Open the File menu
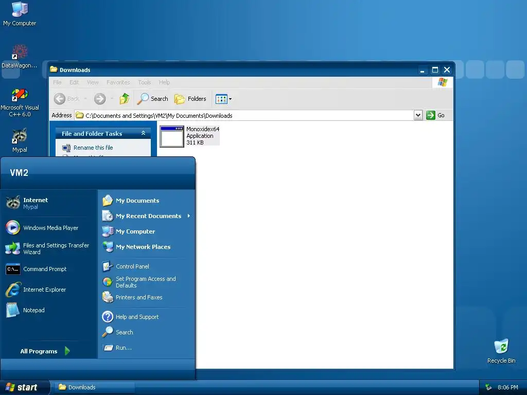The width and height of the screenshot is (527, 395). (57, 82)
